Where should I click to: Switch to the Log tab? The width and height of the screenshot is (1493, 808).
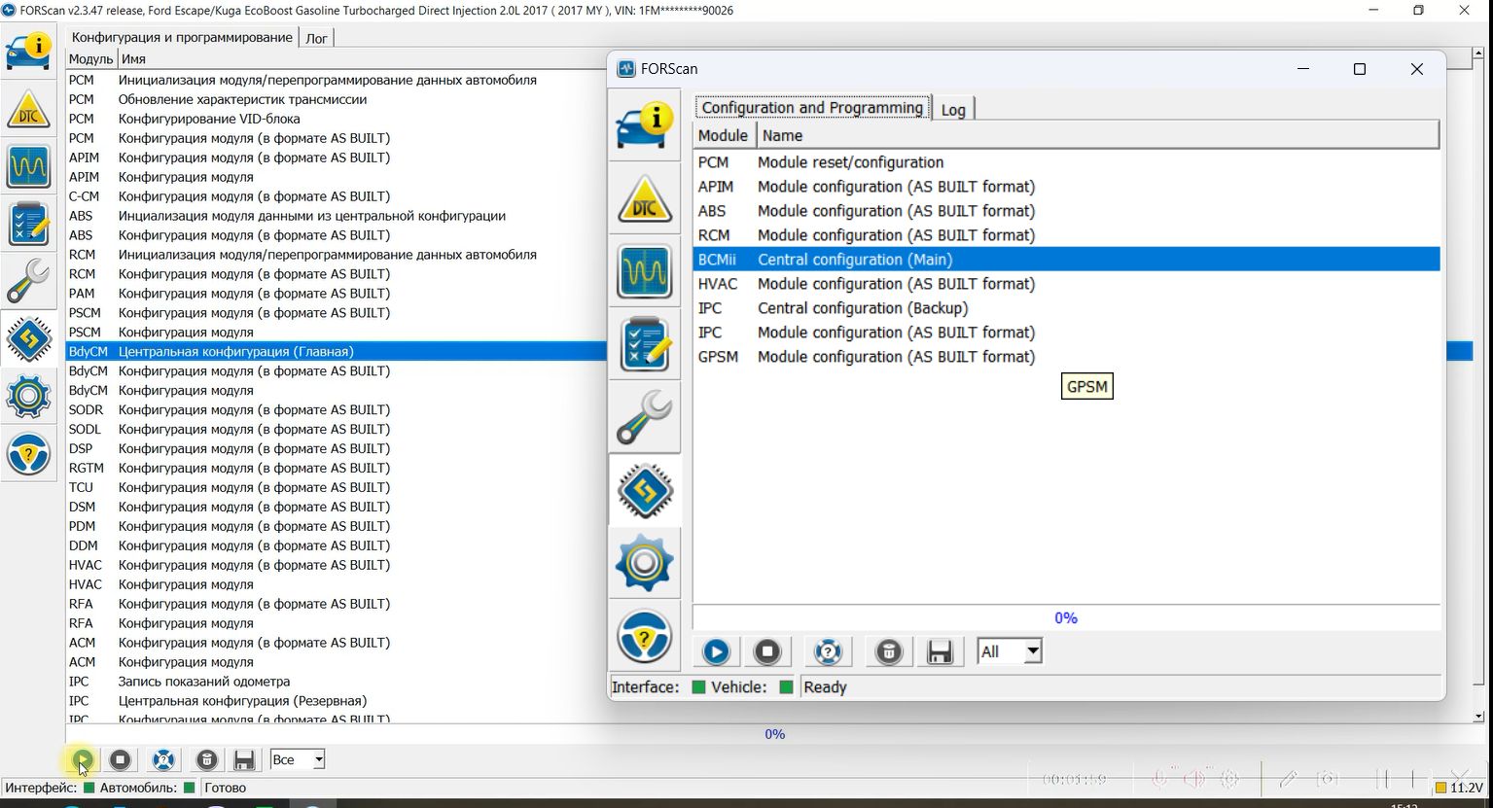click(x=953, y=110)
